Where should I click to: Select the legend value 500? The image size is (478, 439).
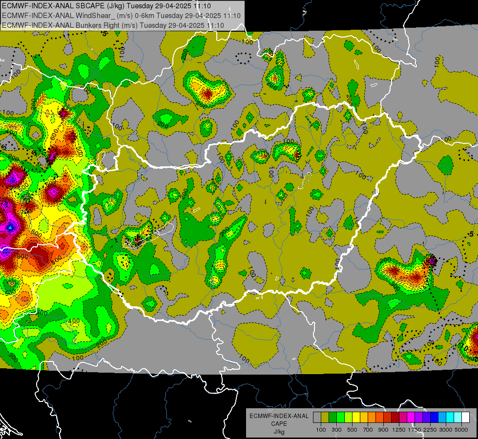click(352, 430)
